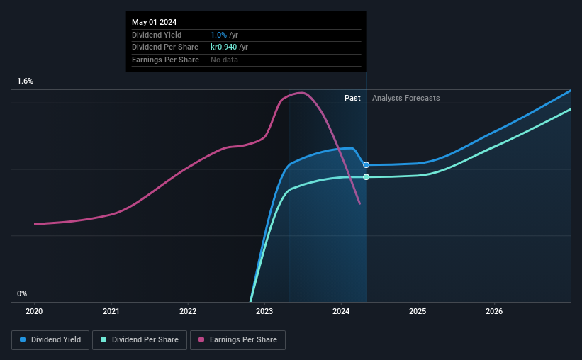582x360 pixels.
Task: Click the 2024 x-axis label
Action: [x=341, y=311]
